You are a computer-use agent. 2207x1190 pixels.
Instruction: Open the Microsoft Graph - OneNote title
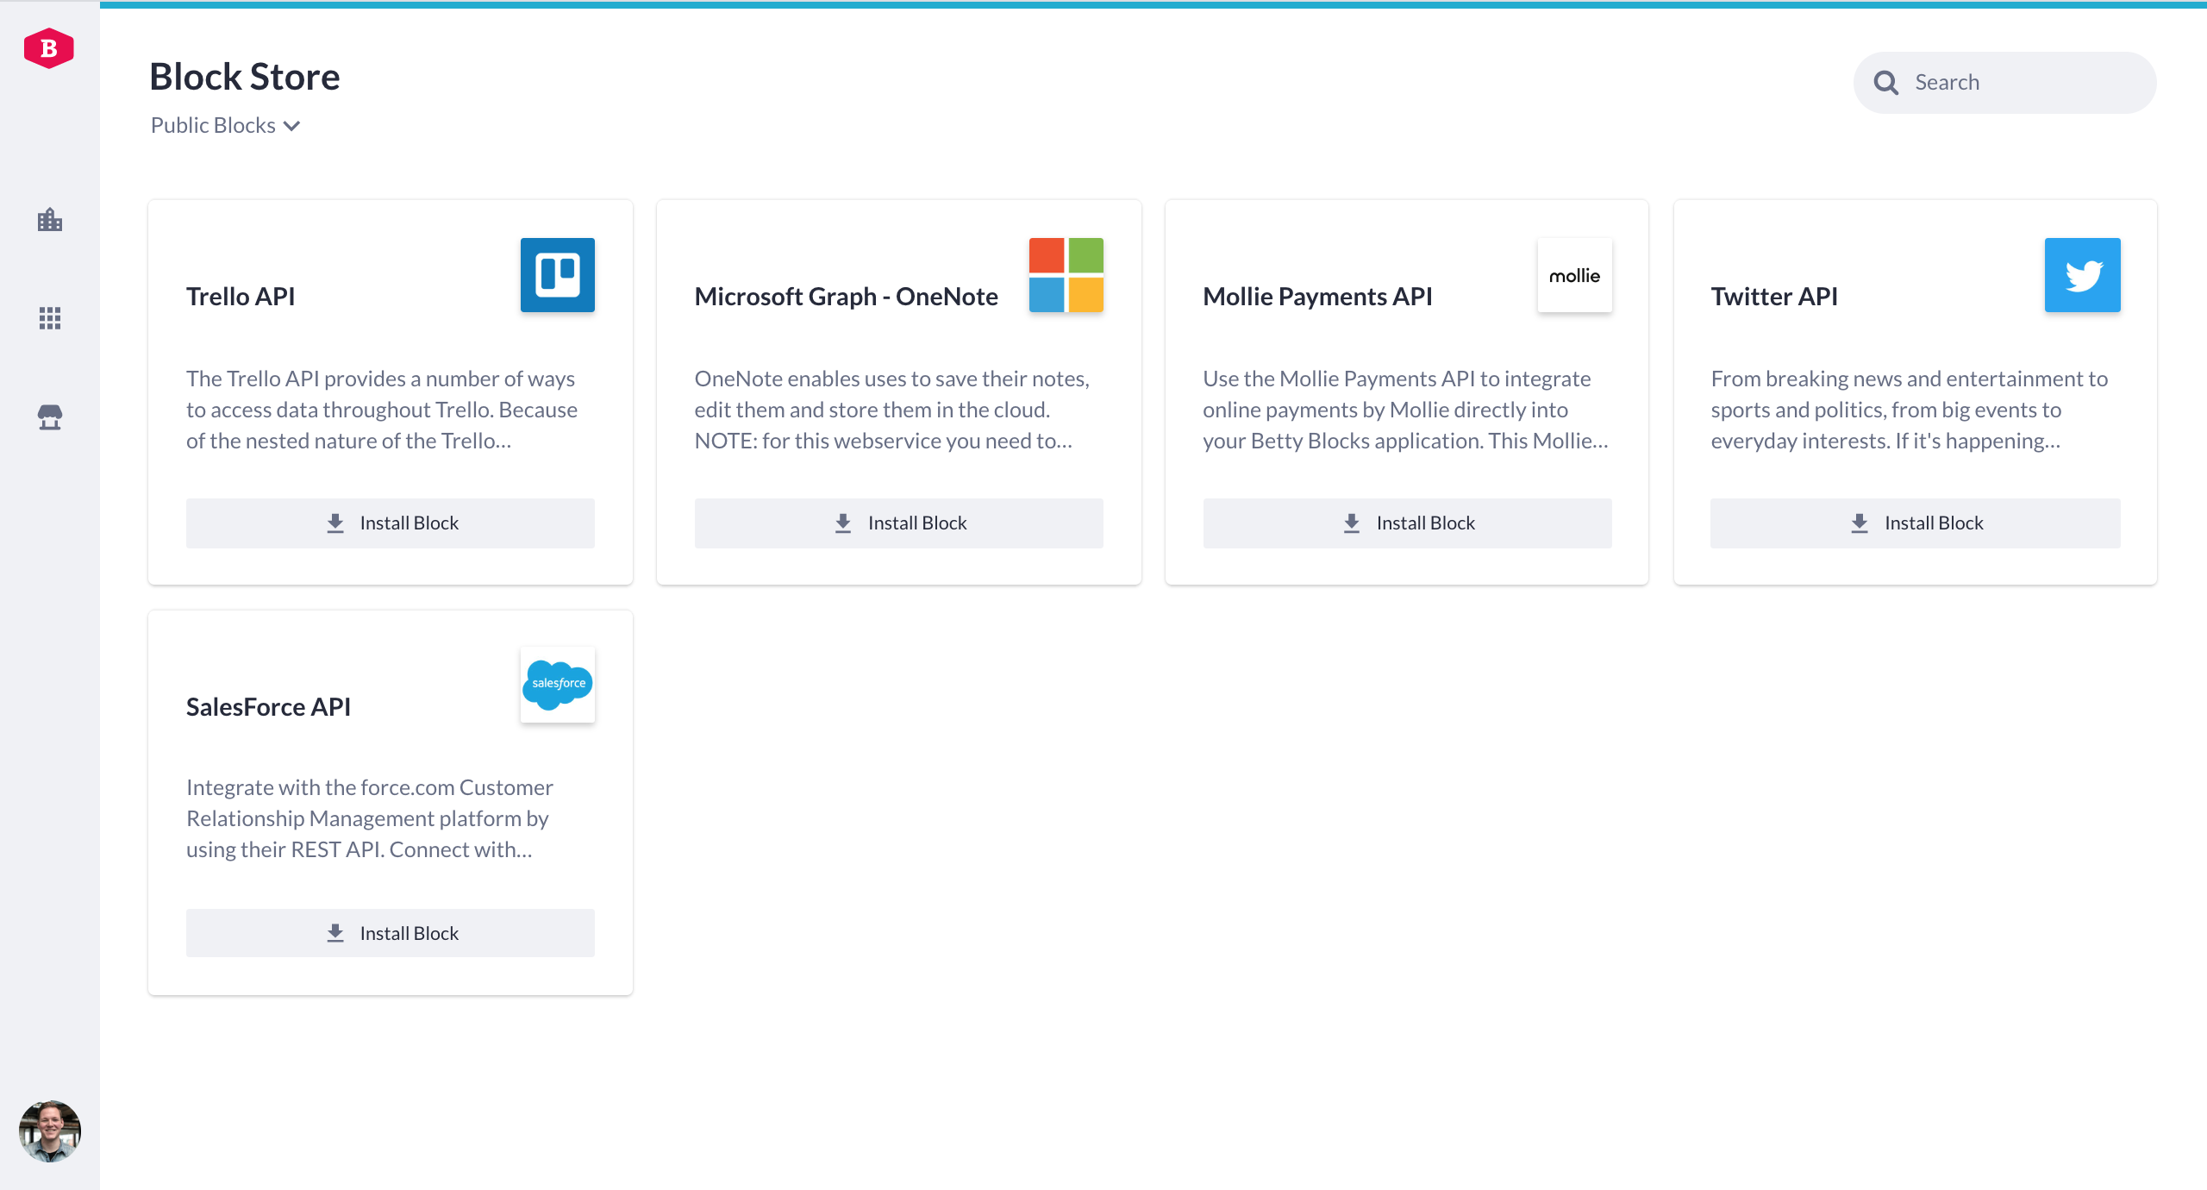tap(847, 297)
